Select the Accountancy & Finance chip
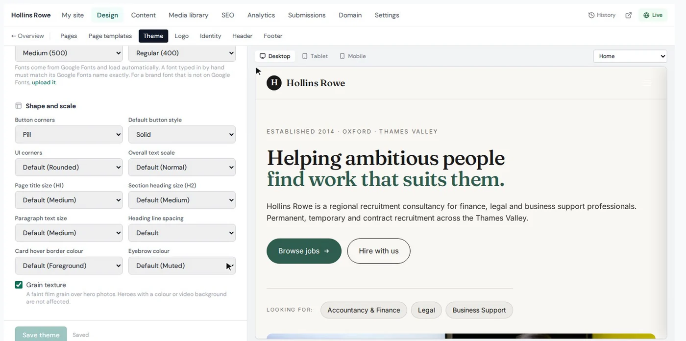 (x=364, y=310)
